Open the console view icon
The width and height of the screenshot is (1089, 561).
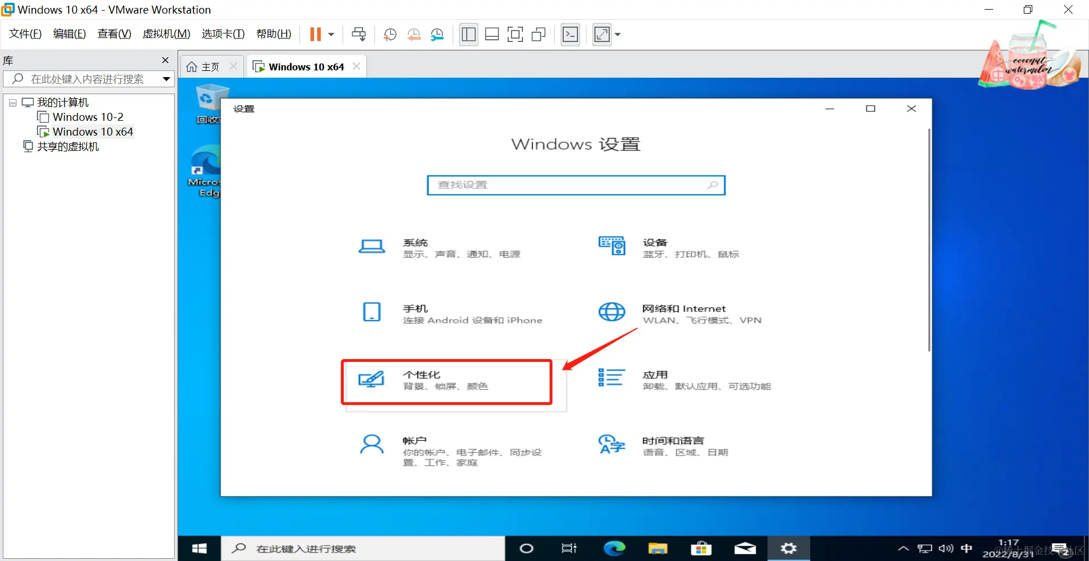tap(570, 35)
